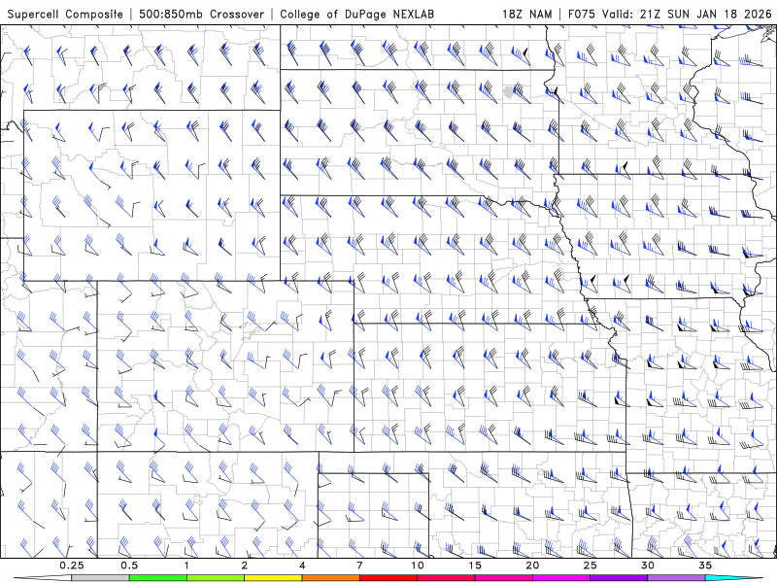Click the "0.5" color scale label
The height and width of the screenshot is (583, 777).
pos(129,566)
